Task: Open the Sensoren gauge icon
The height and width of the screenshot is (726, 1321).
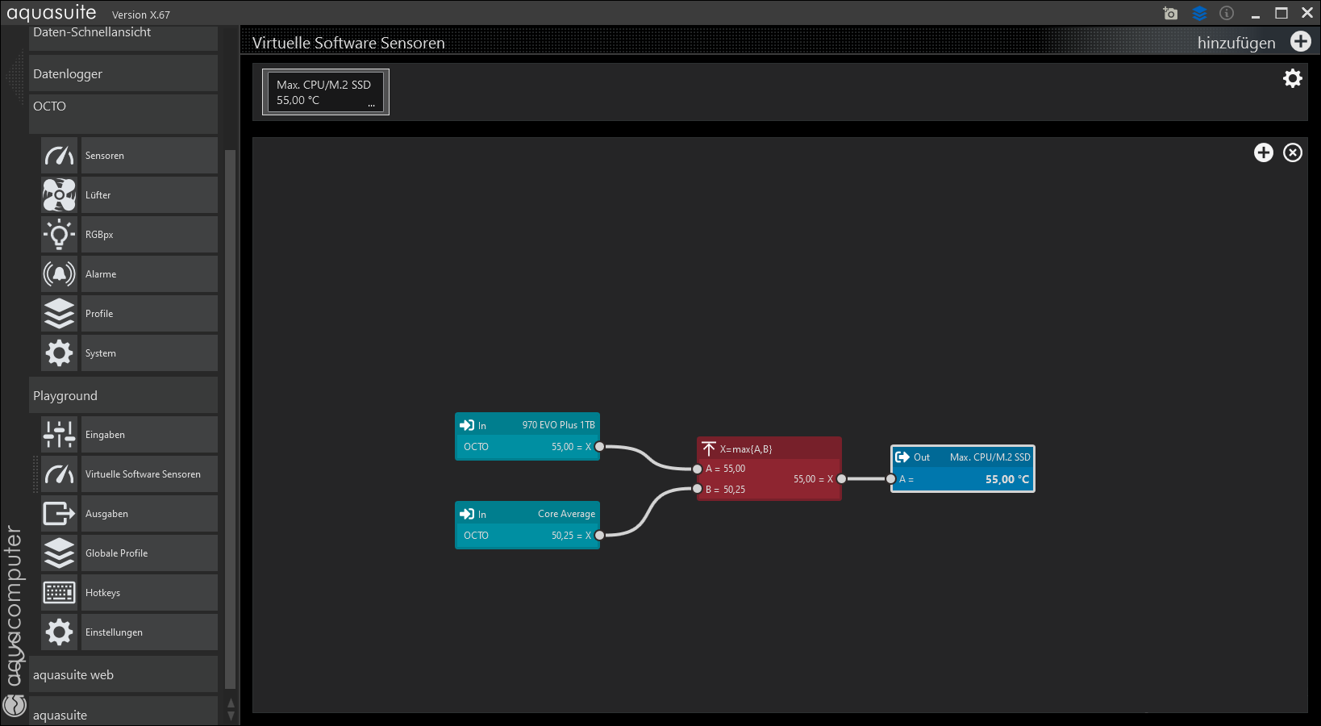Action: pos(59,156)
